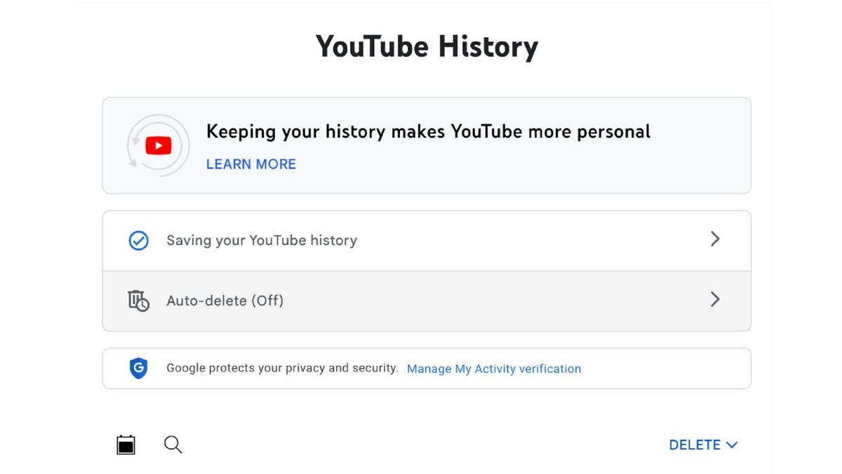The height and width of the screenshot is (474, 842).
Task: Open the LEARN MORE link
Action: (251, 164)
